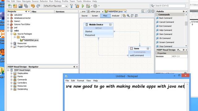Select Back Command in Palette
198x111 pixels.
click(x=166, y=18)
